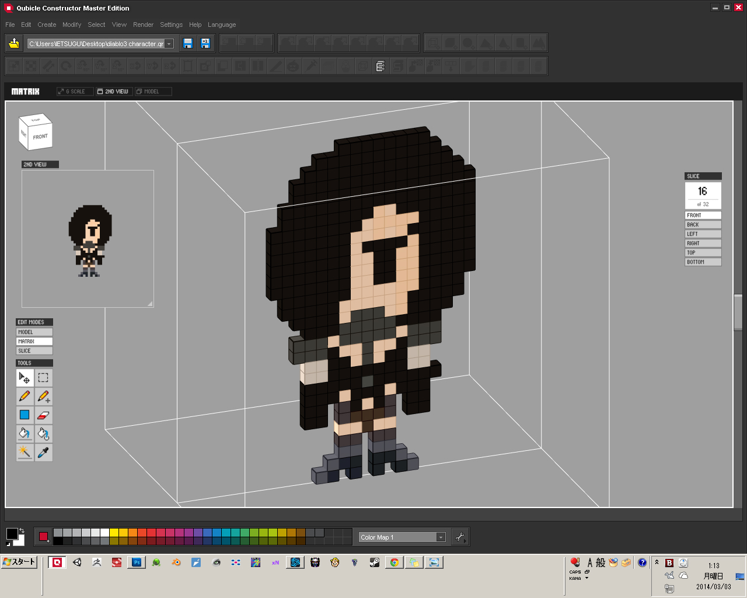
Task: Set slice direction to FRONT
Action: [x=703, y=215]
